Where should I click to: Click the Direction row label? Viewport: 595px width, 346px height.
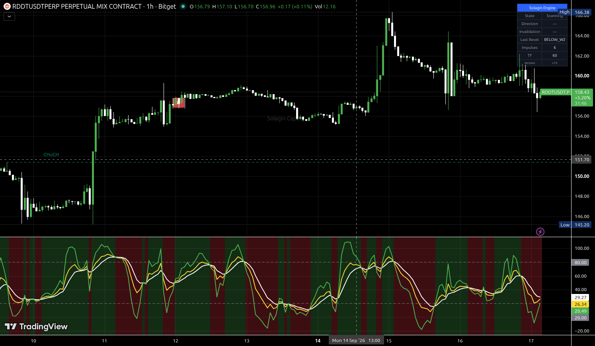pyautogui.click(x=529, y=24)
